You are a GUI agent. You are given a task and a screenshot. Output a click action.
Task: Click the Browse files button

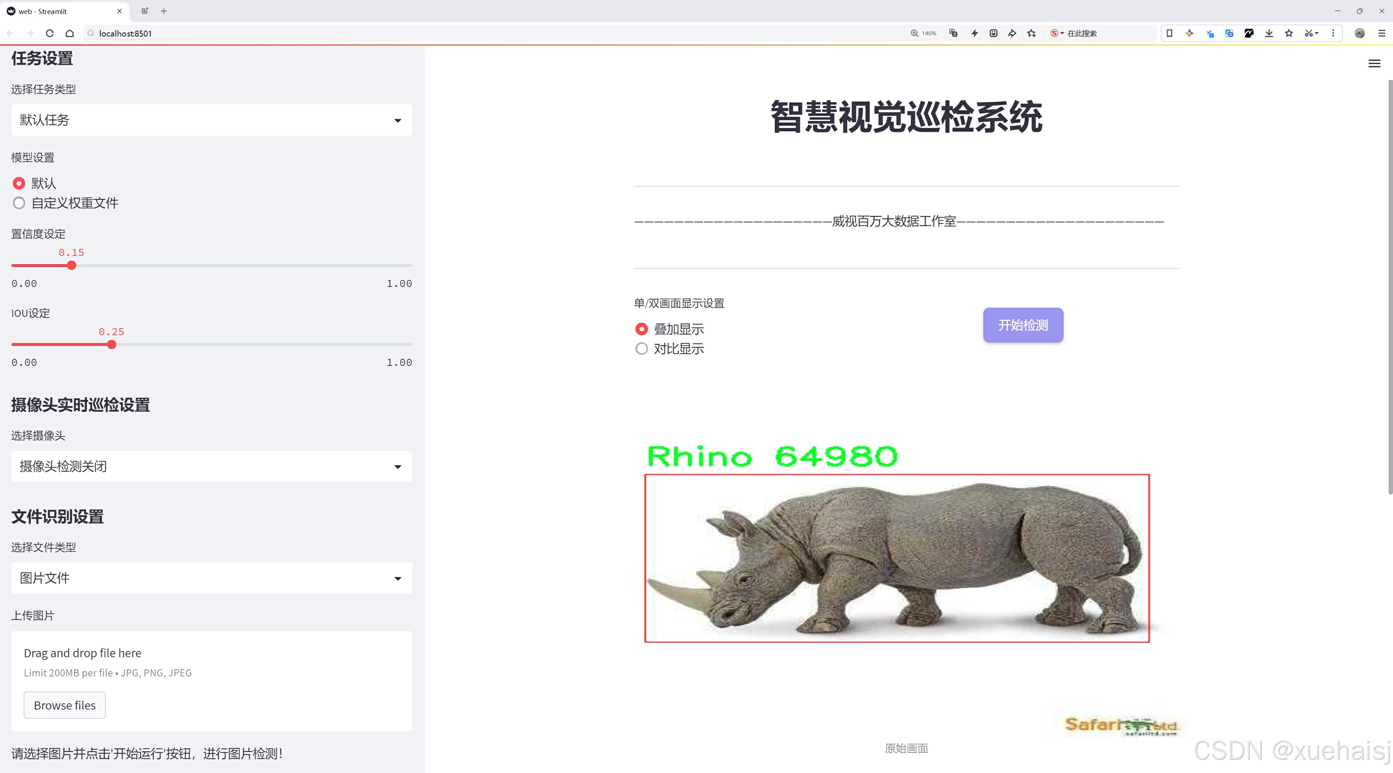(x=64, y=706)
